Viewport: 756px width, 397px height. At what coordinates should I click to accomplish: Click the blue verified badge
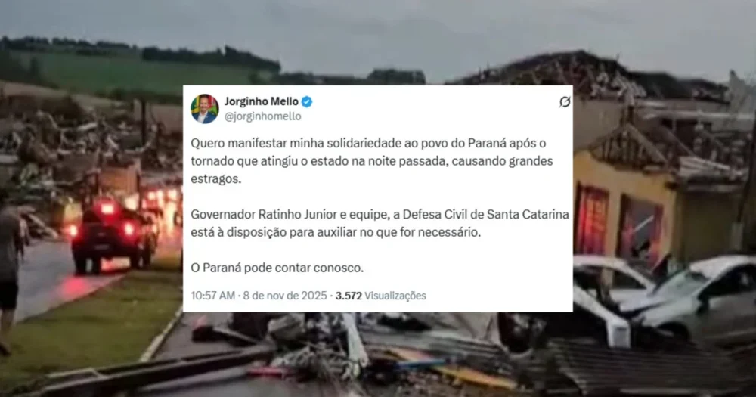(307, 102)
